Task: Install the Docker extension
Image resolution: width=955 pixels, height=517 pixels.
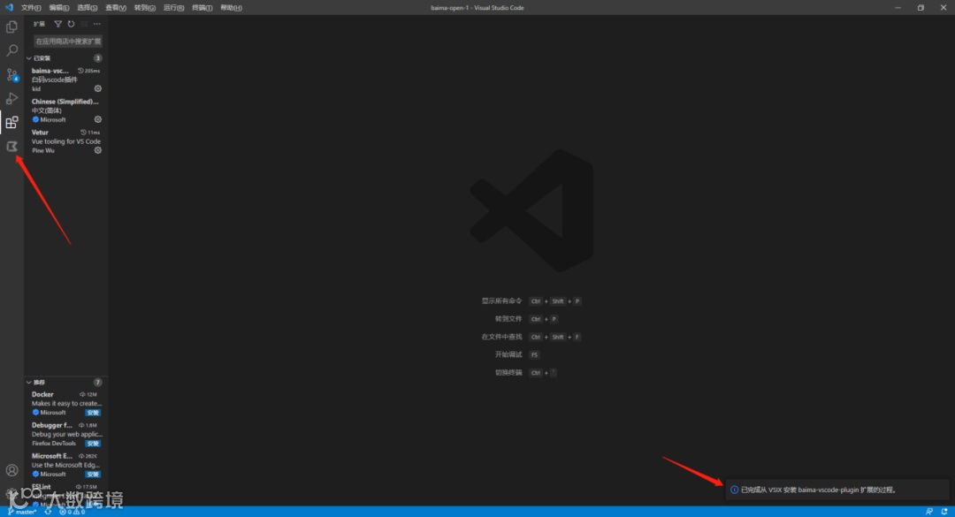Action: (93, 413)
